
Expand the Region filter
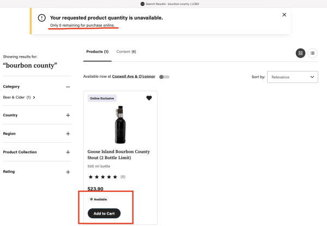click(68, 134)
